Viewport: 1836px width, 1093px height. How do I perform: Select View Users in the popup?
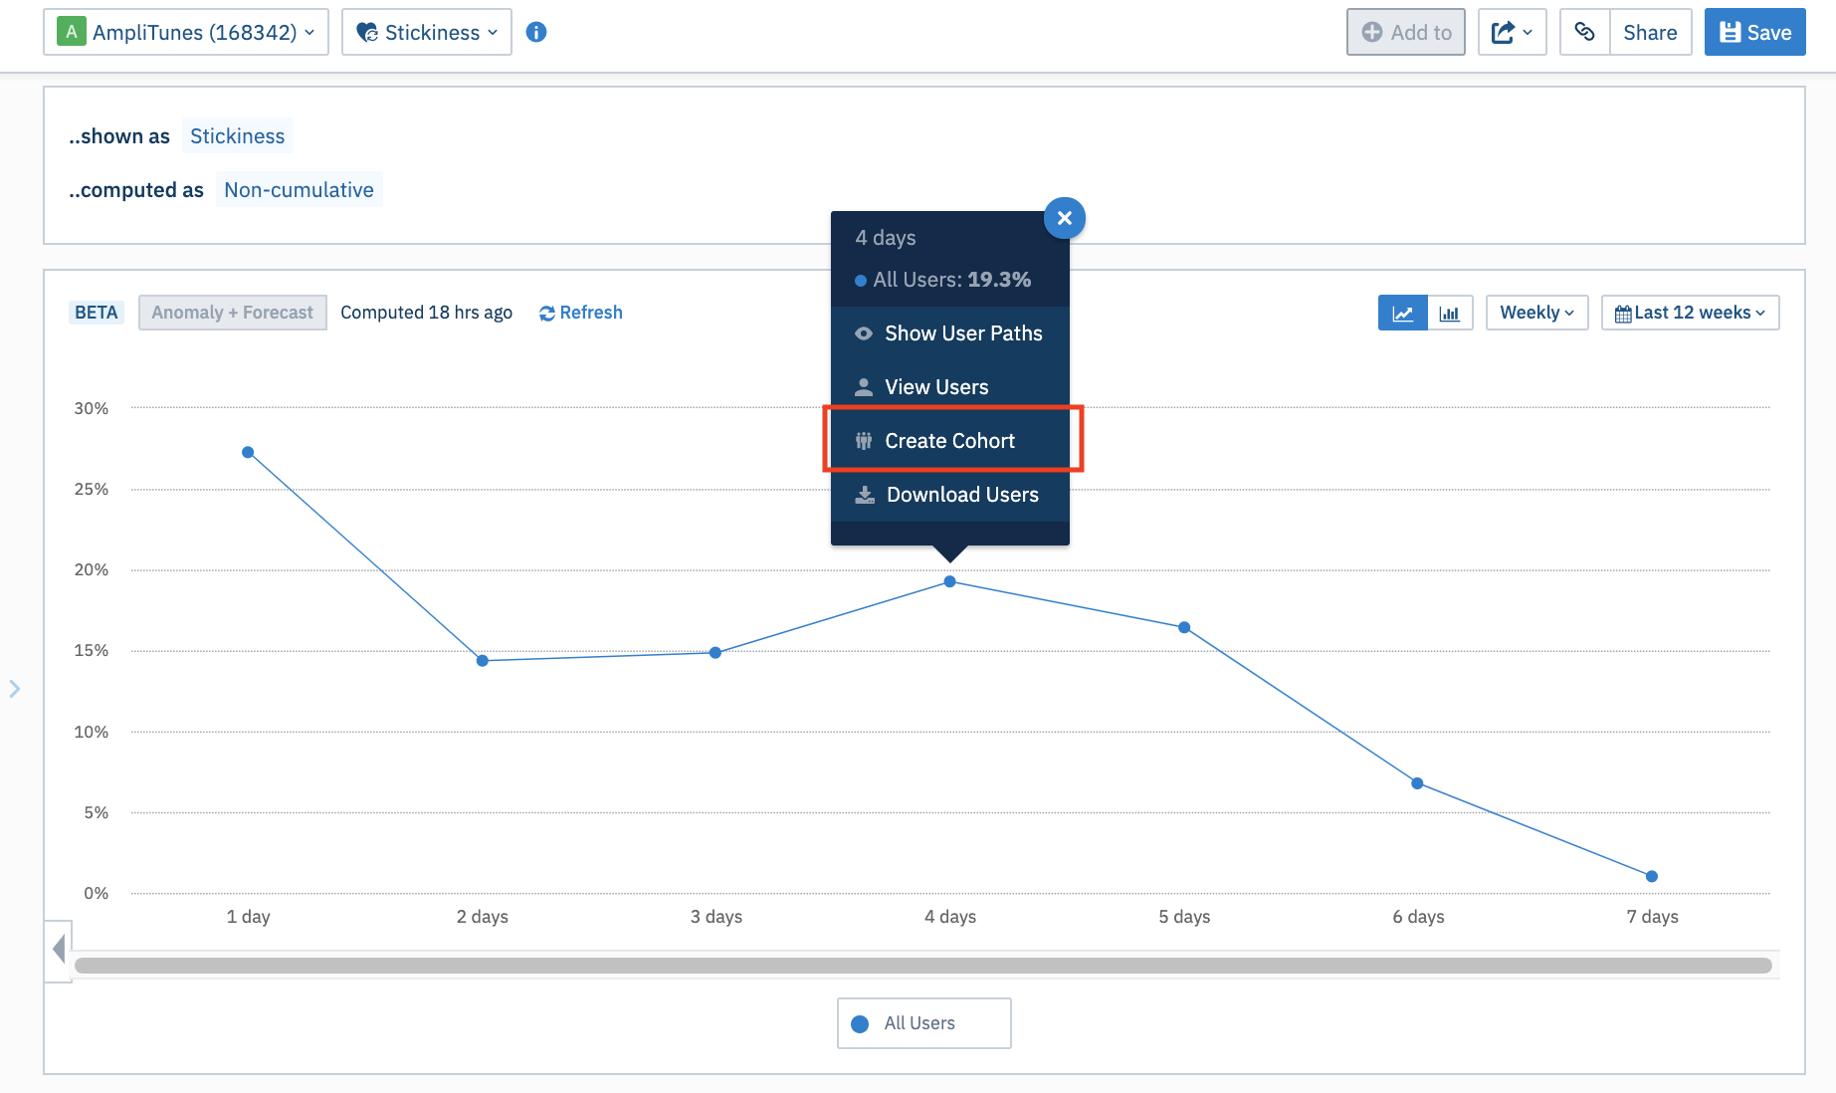950,387
